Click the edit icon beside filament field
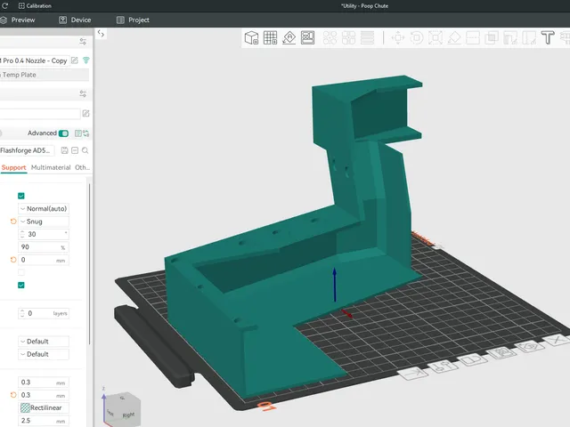The image size is (570, 427). tap(85, 114)
